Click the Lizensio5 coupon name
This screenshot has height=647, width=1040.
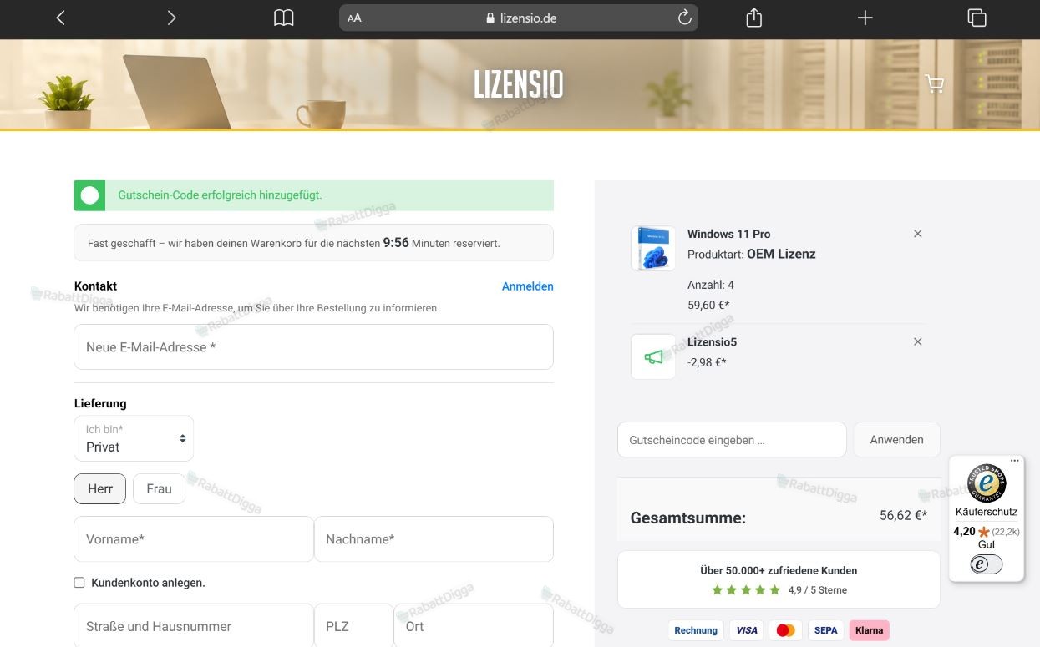coord(712,342)
